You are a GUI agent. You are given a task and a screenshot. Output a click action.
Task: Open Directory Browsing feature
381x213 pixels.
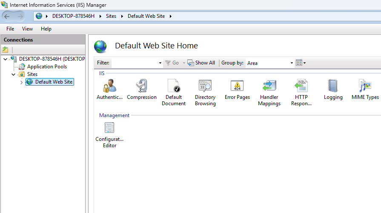point(205,92)
